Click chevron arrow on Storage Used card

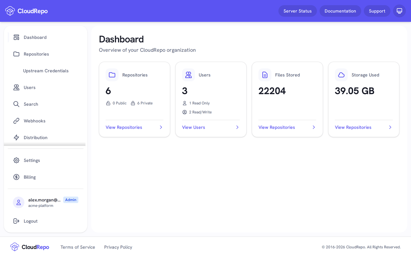pos(390,127)
